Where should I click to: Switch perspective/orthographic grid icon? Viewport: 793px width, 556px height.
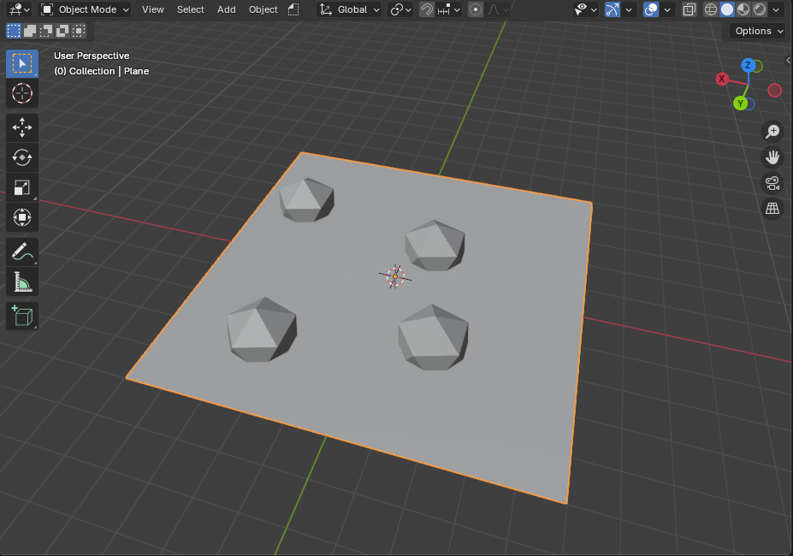[x=772, y=208]
